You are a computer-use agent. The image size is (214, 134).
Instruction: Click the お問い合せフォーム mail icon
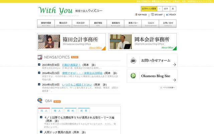coord(133,61)
